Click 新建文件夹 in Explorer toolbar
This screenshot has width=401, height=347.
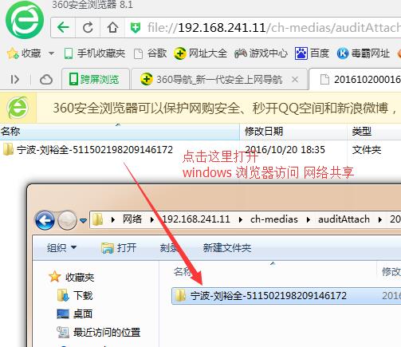click(x=227, y=248)
